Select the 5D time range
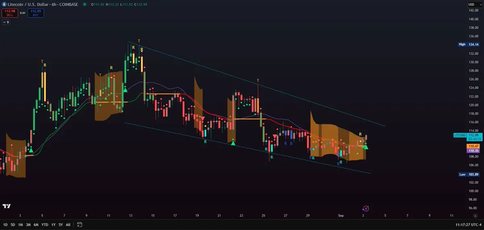This screenshot has height=230, width=484. tap(13, 224)
